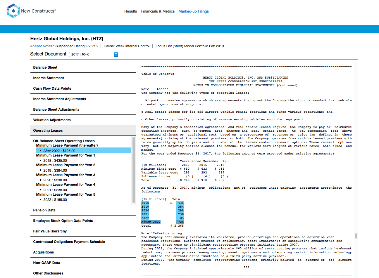
Task: Click the Sublease income row in the filing
Action: (x=185, y=176)
